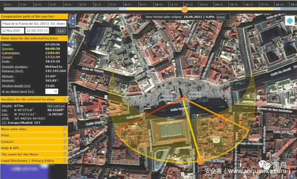
Task: Click the Dusk: label link
Action: point(6,62)
